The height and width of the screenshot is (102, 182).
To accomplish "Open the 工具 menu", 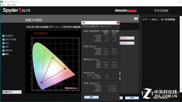I will [9, 5].
